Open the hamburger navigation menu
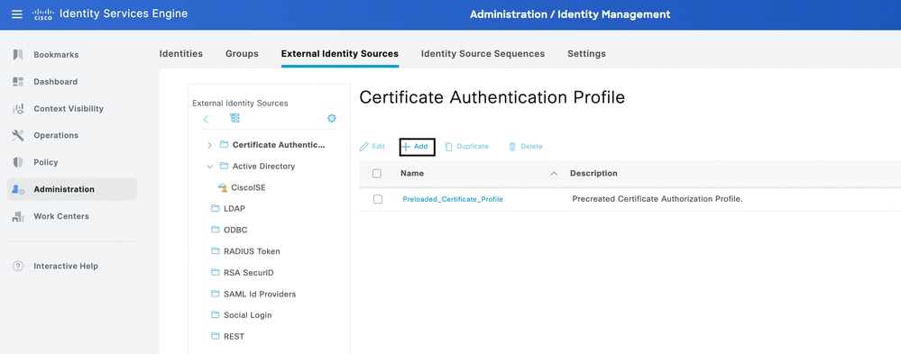Viewport: 901px width, 354px height. (17, 14)
